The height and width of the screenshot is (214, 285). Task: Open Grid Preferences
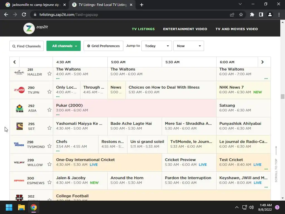[103, 46]
